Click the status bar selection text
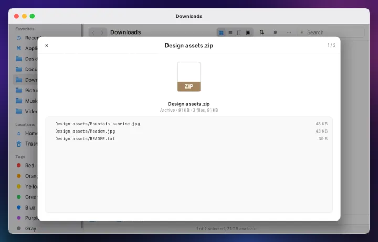378x242 pixels. [x=226, y=229]
